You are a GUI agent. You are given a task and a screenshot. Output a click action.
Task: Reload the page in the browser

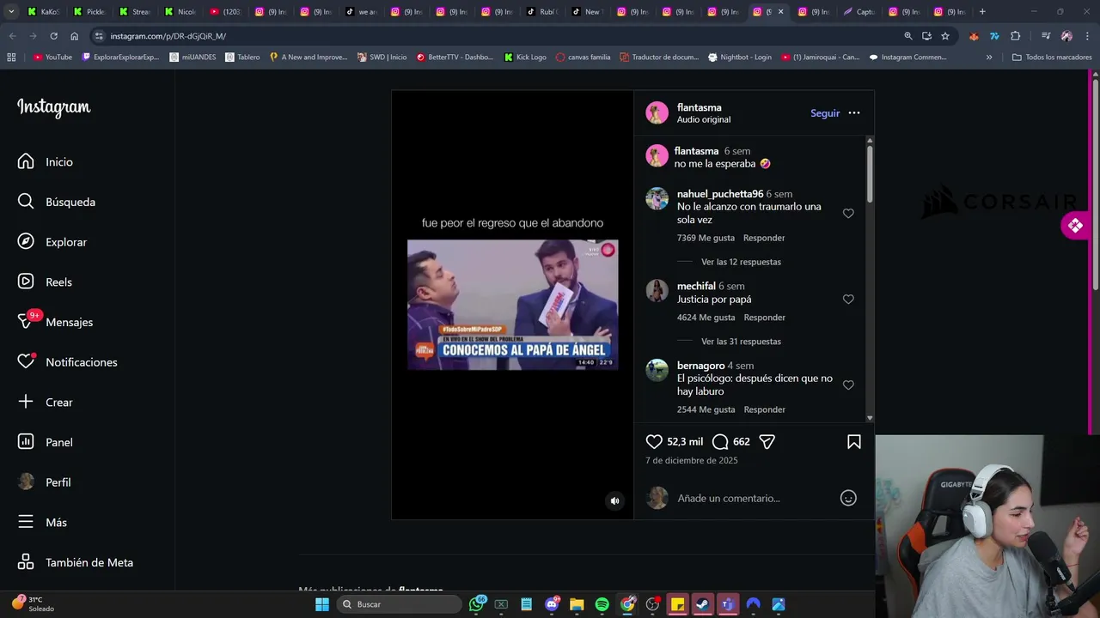53,36
